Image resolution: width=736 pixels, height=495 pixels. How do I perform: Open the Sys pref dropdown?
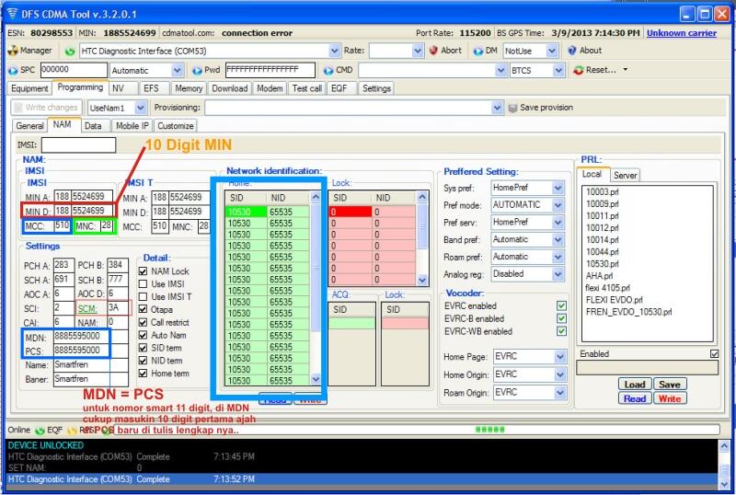(x=558, y=188)
